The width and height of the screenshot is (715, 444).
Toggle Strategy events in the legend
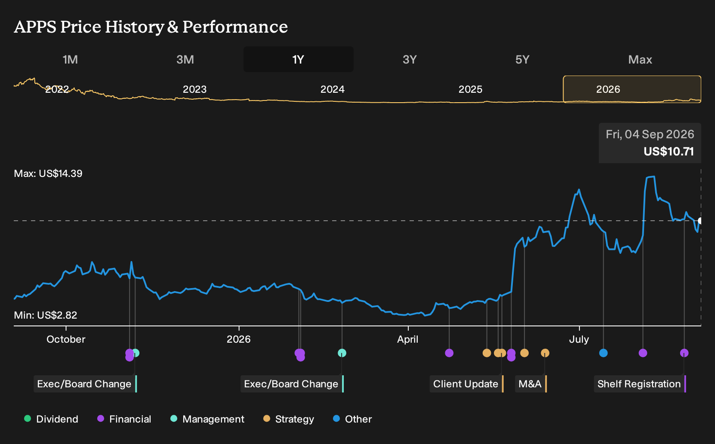[289, 419]
